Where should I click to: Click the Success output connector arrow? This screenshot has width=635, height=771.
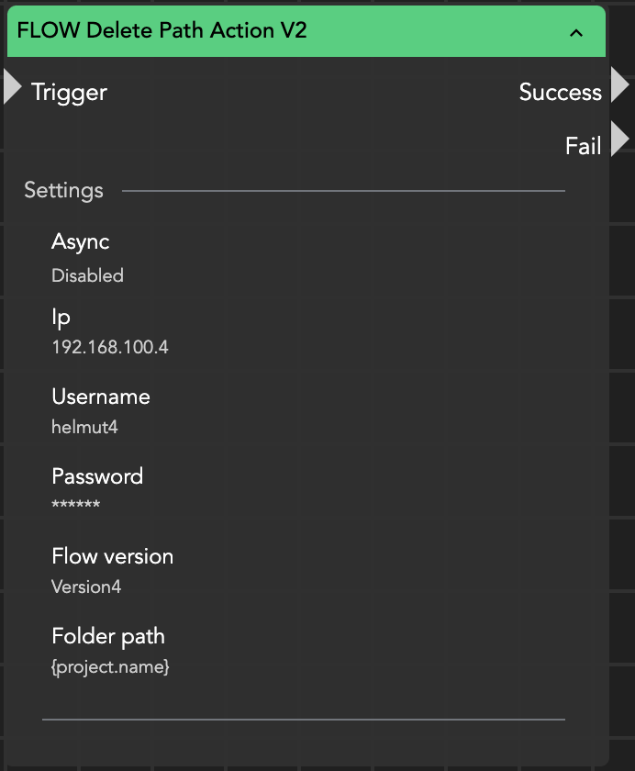tap(620, 84)
